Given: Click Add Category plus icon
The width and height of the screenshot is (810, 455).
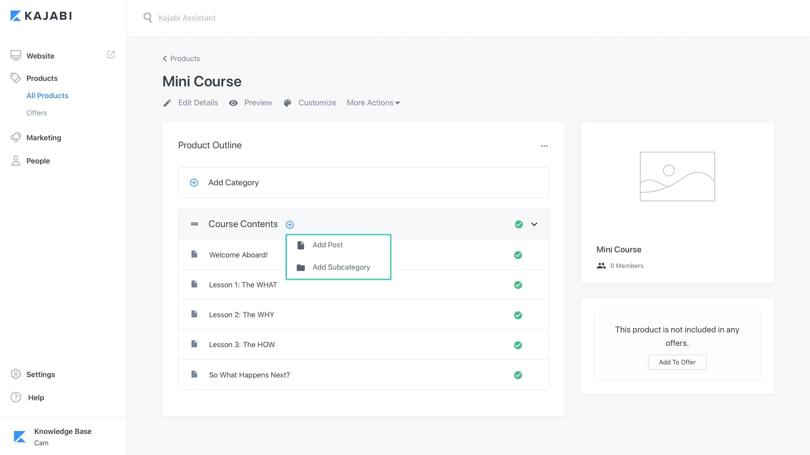Looking at the screenshot, I should coord(194,183).
